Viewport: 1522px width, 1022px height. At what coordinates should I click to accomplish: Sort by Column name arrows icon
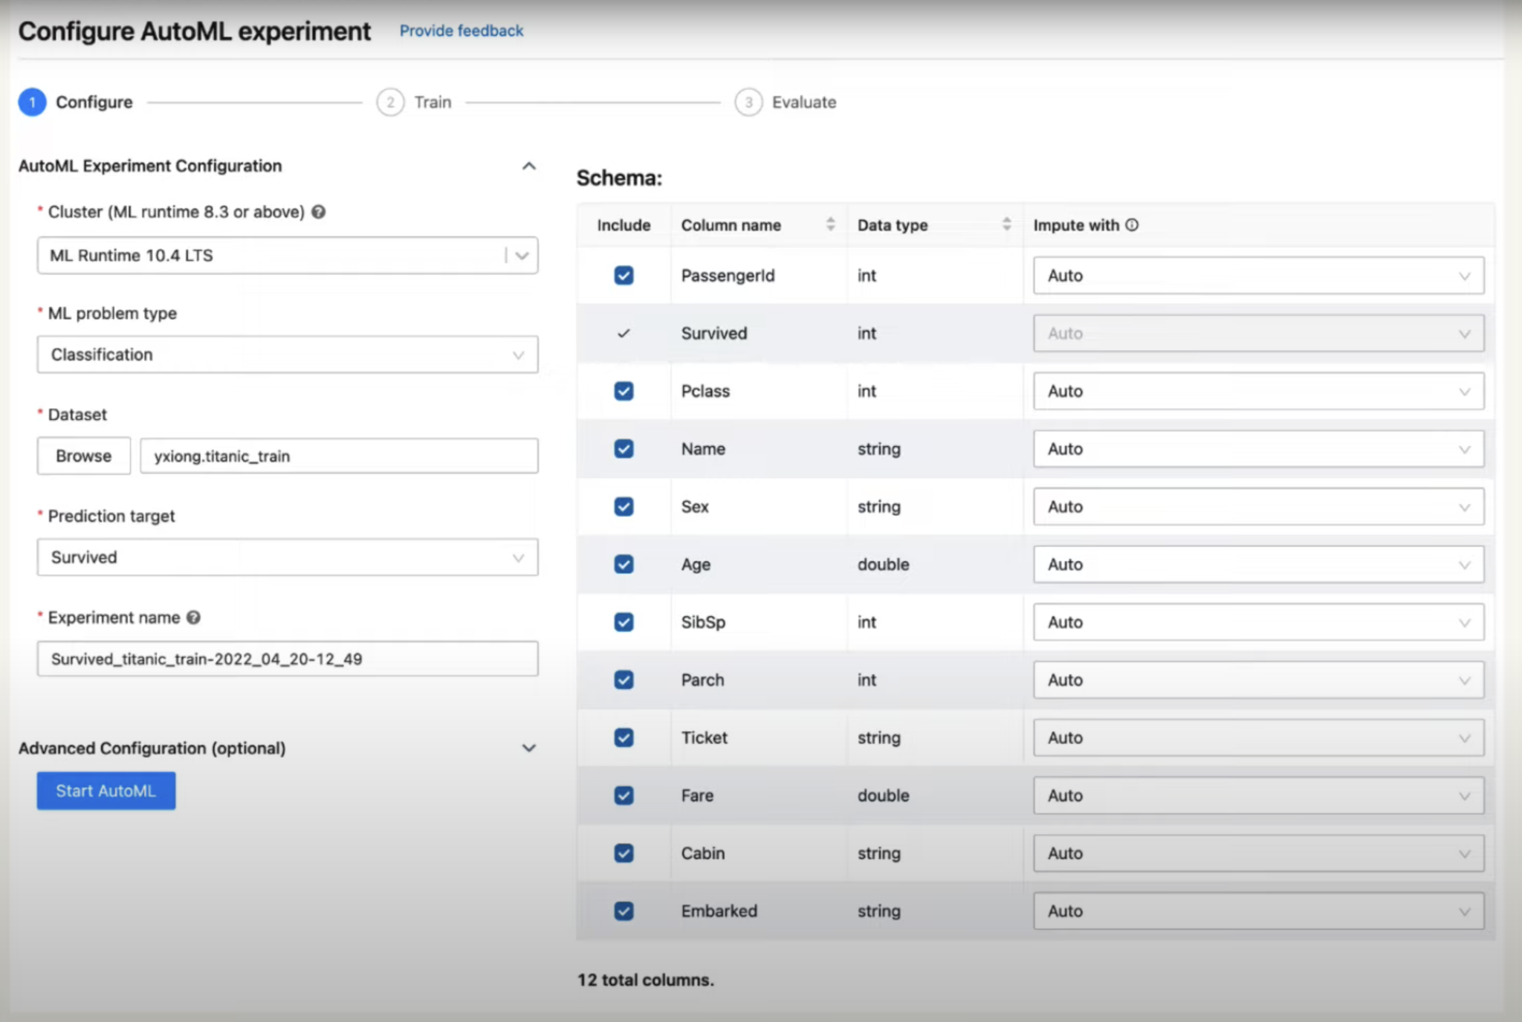(x=830, y=224)
